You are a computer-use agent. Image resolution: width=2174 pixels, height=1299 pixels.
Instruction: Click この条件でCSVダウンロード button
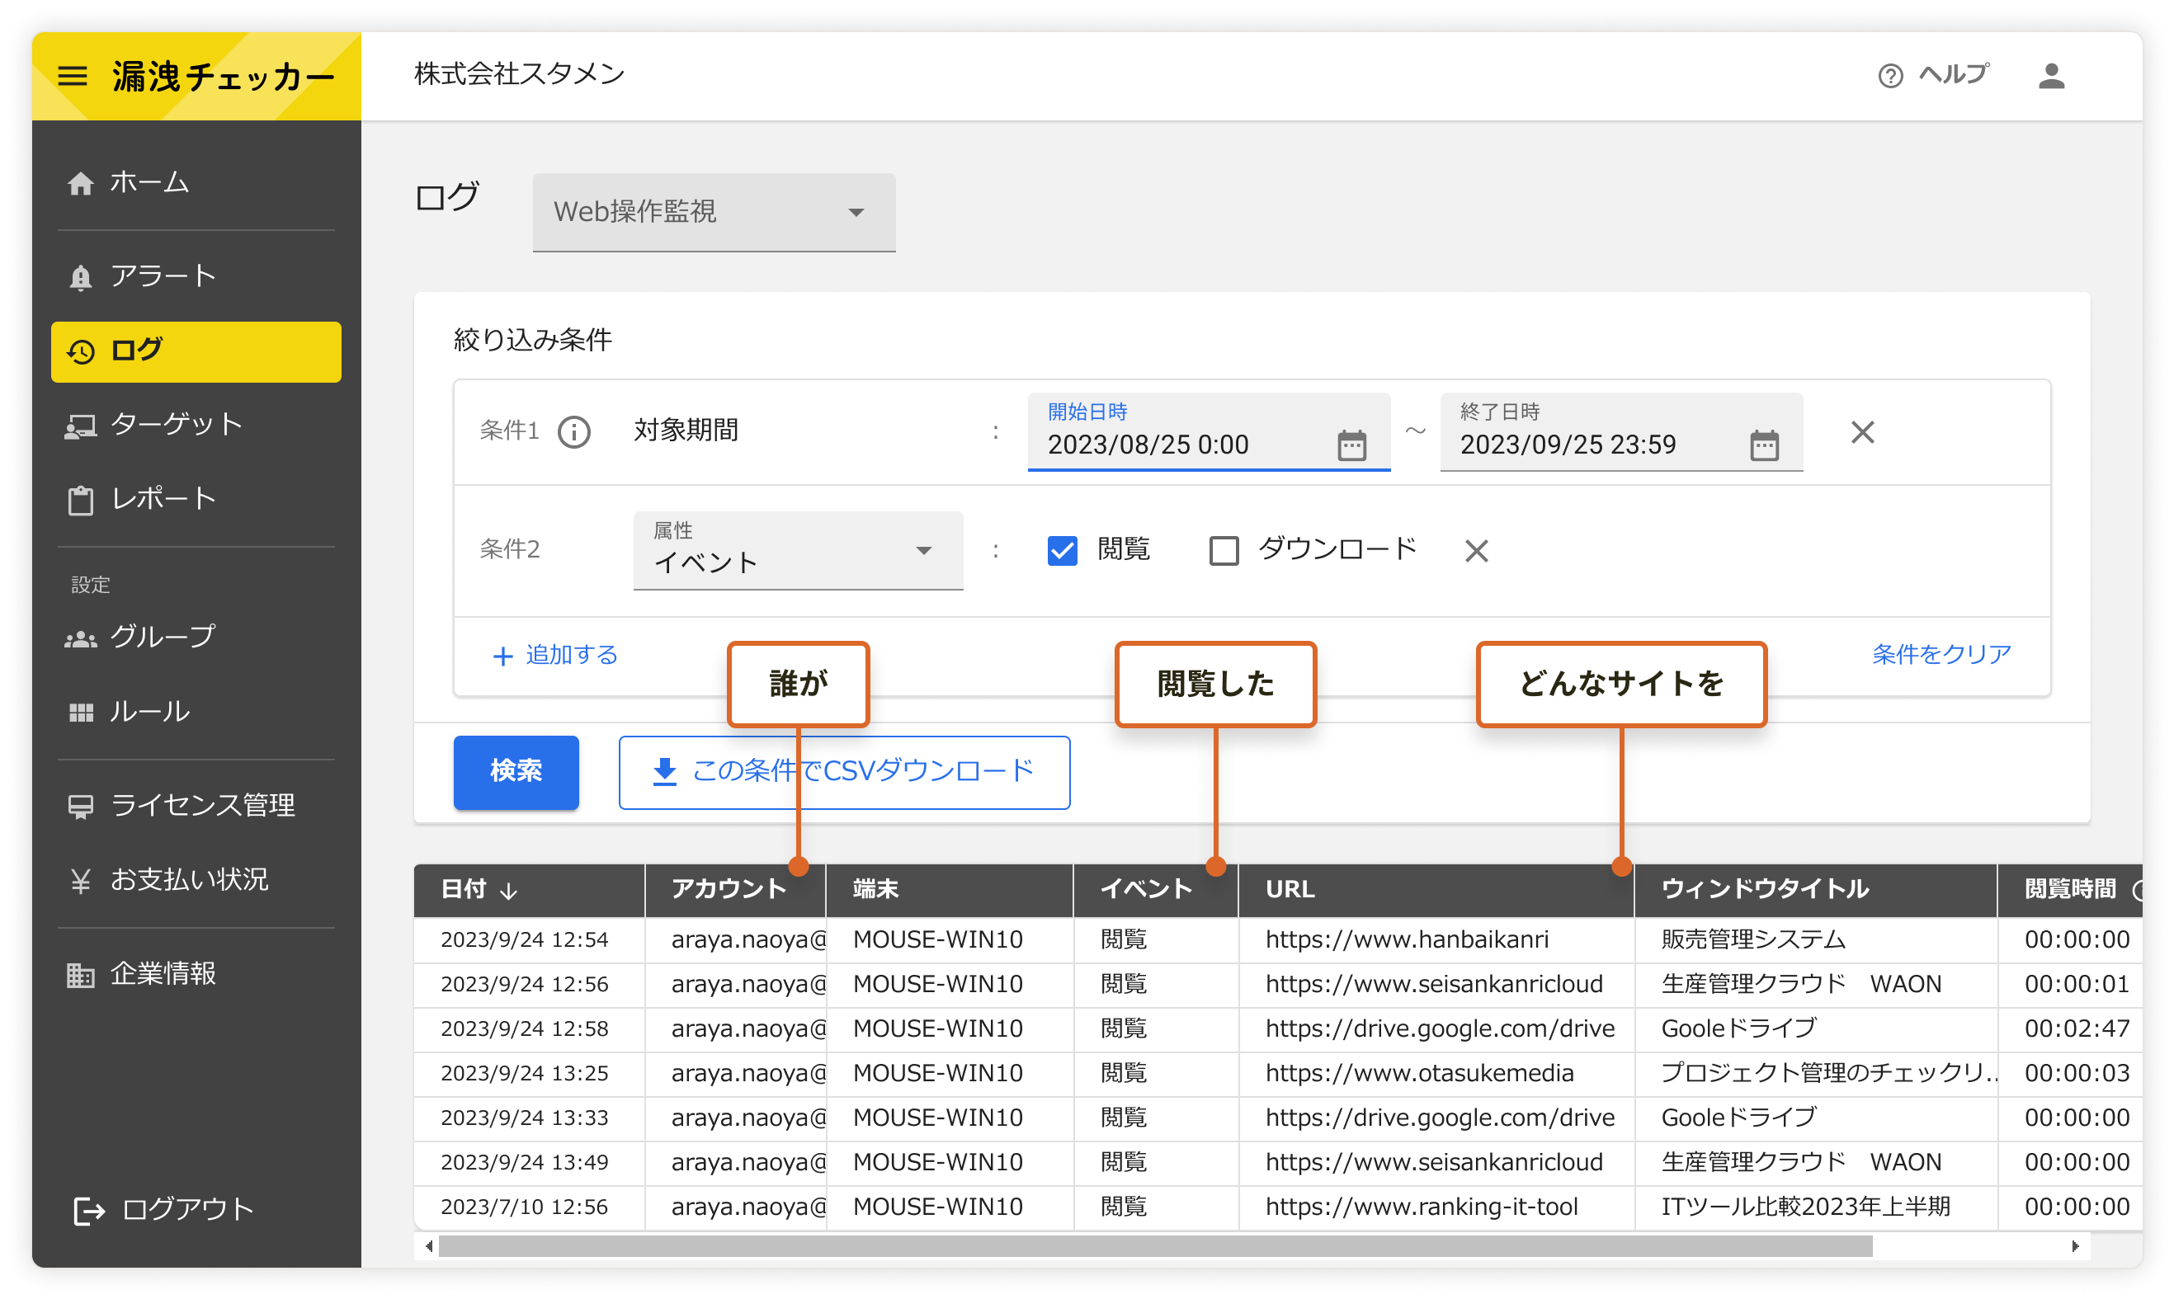click(844, 772)
